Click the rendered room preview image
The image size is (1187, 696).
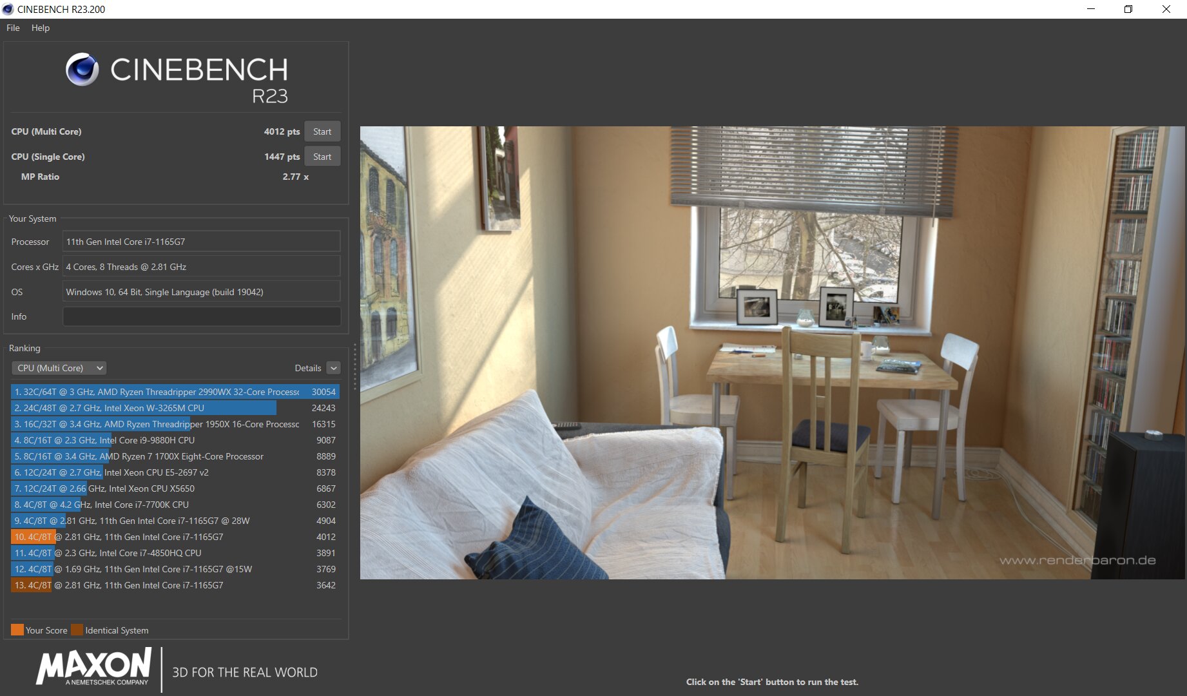coord(772,353)
